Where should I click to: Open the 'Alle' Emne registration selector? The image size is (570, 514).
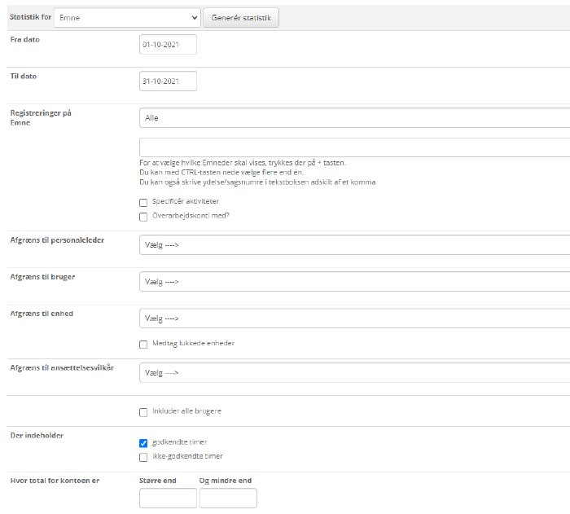(x=354, y=118)
